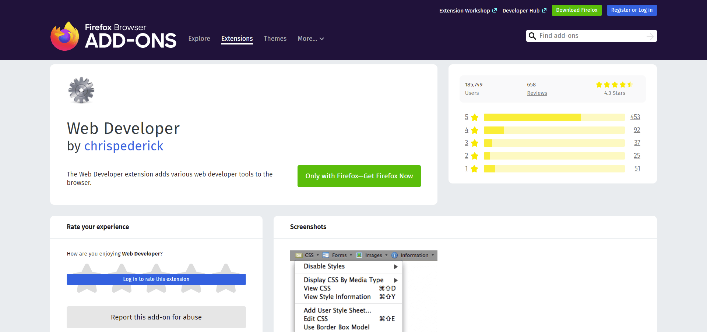The width and height of the screenshot is (707, 332).
Task: Open the 51 one-star reviews link
Action: [637, 168]
